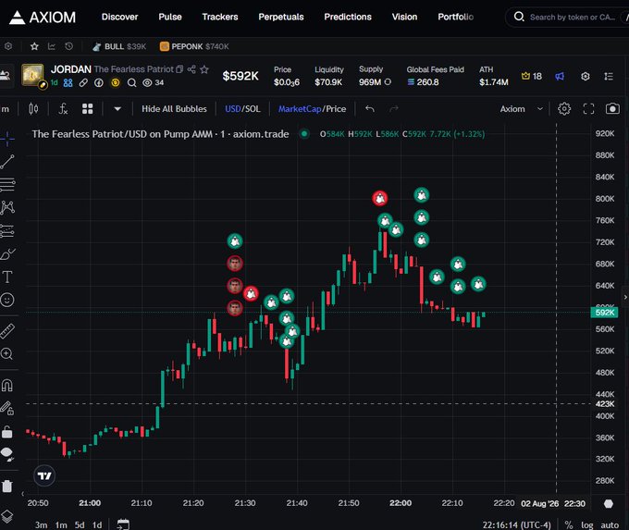Open the candle chart type selector

pos(33,109)
